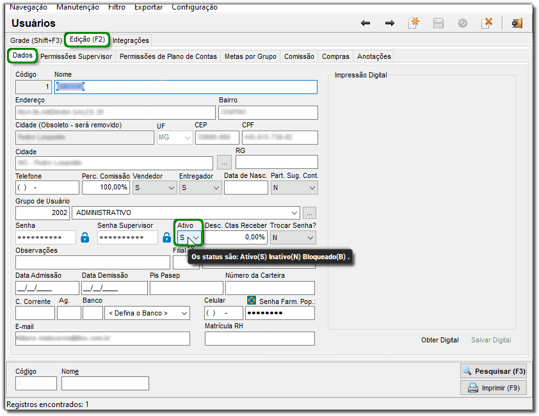Image resolution: width=539 pixels, height=416 pixels.
Task: Open the Comissão tab
Action: coord(299,56)
